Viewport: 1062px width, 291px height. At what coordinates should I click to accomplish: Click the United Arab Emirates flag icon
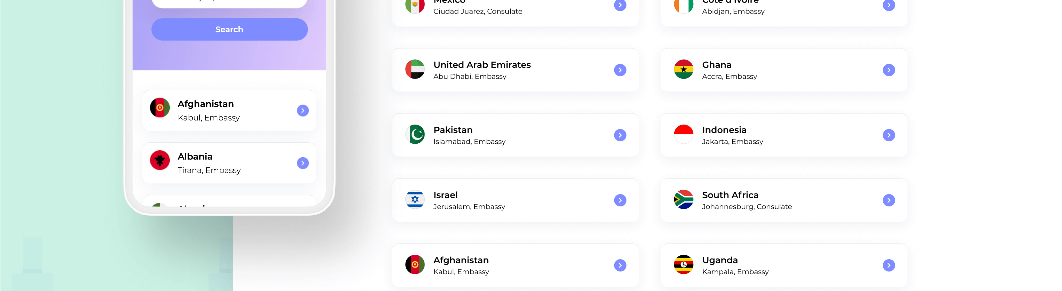415,70
